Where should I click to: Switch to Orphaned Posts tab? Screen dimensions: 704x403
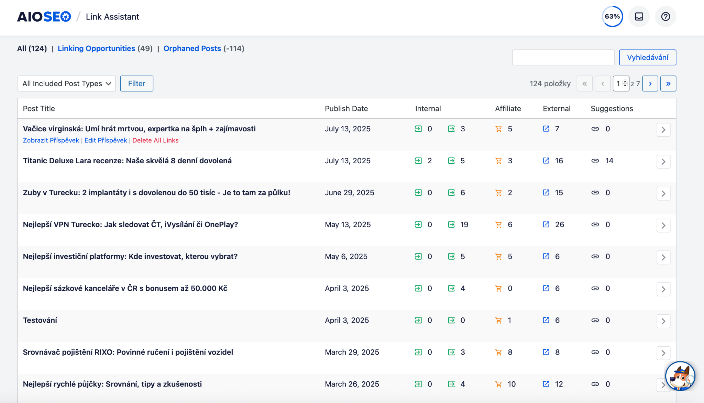click(x=192, y=48)
